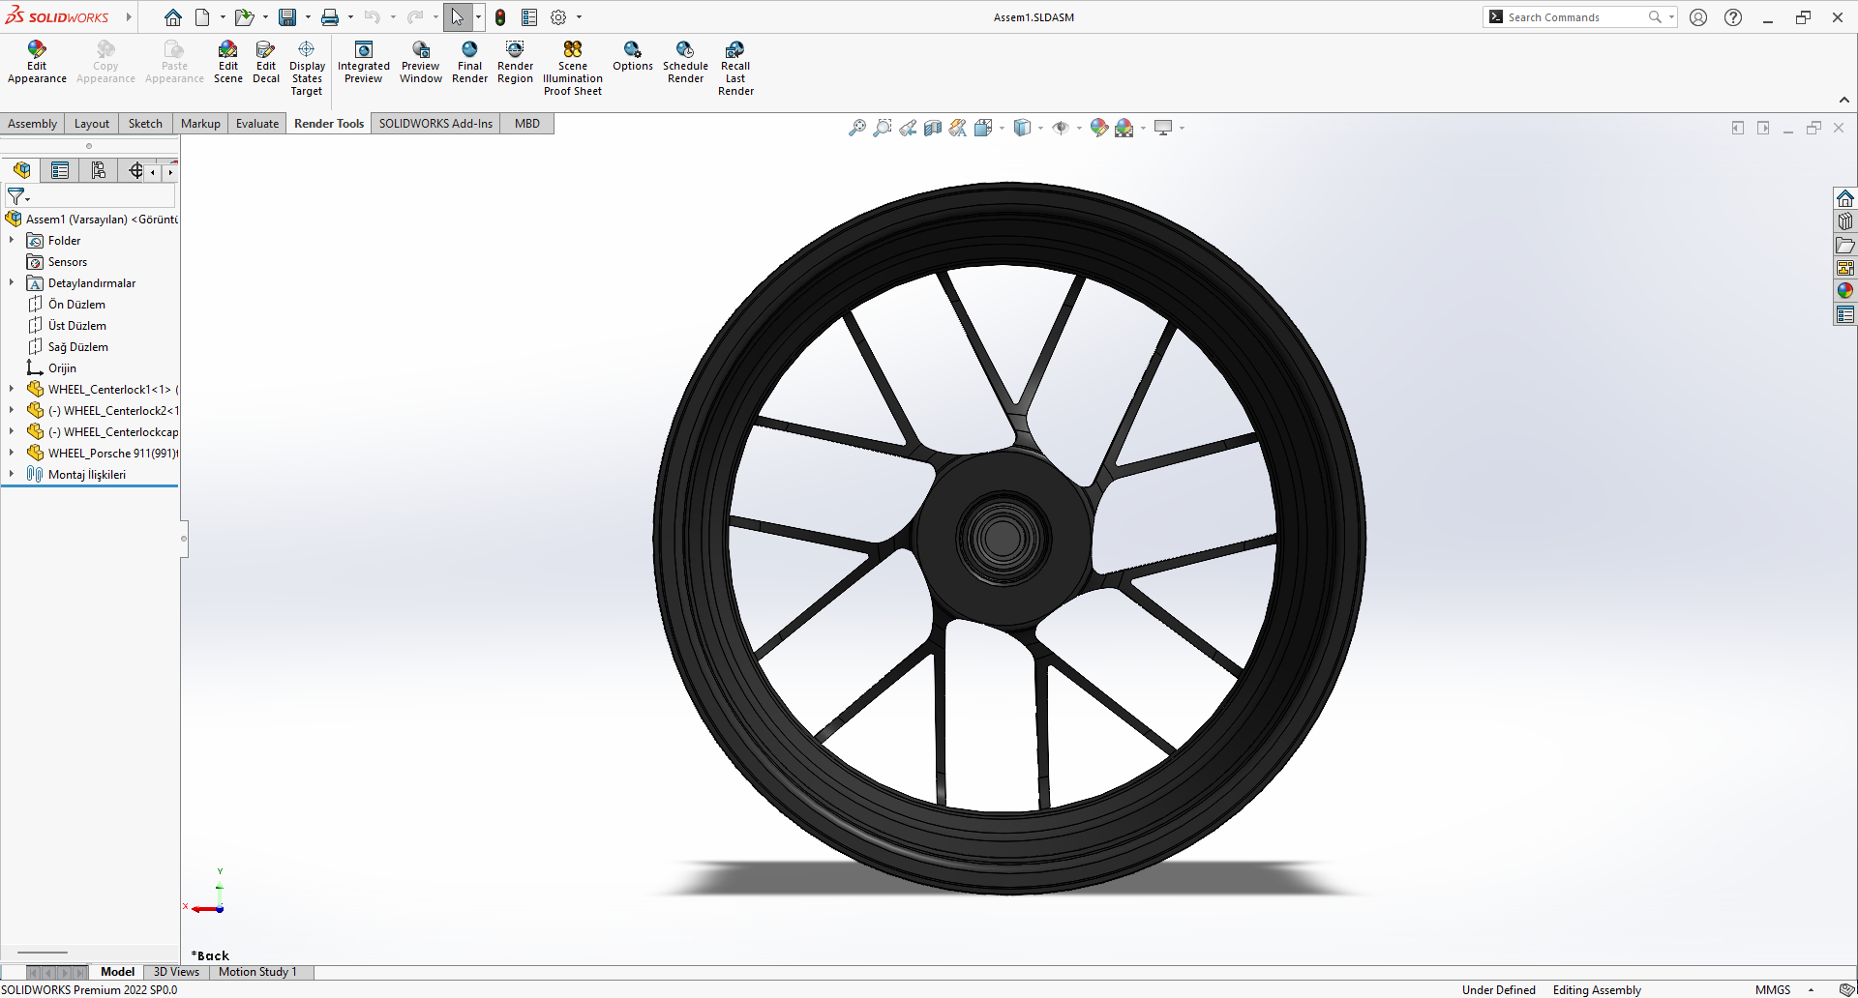The height and width of the screenshot is (998, 1858).
Task: Create Scene Illumination Proof Sheet
Action: [573, 69]
